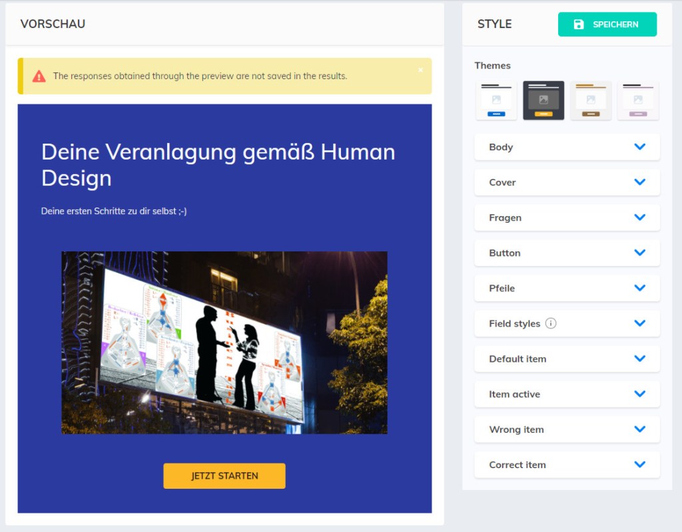The image size is (682, 532).
Task: Choose the beige theme with brown button
Action: (591, 100)
